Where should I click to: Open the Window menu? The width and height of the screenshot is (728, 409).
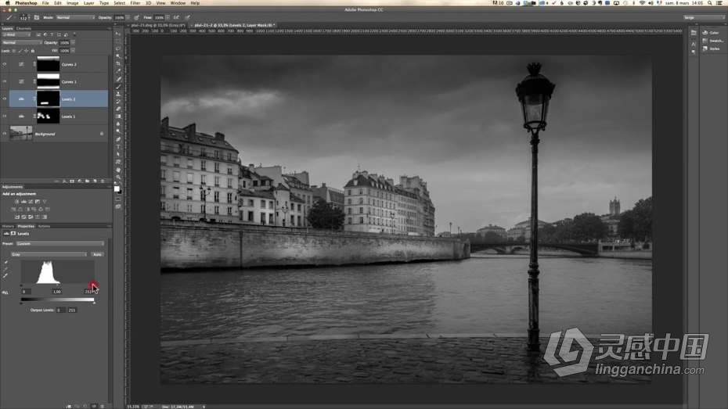(178, 3)
